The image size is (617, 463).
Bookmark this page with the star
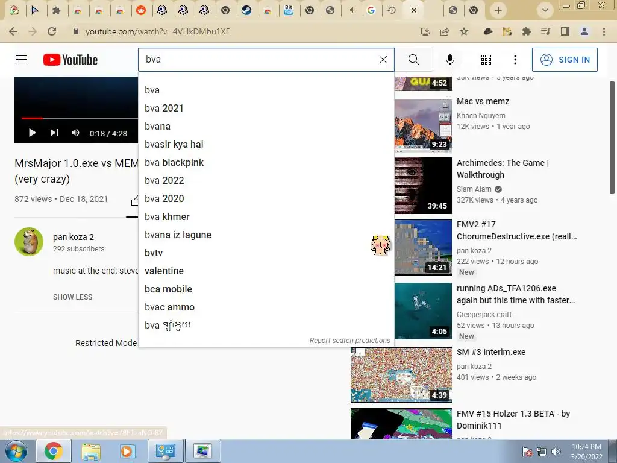[464, 31]
